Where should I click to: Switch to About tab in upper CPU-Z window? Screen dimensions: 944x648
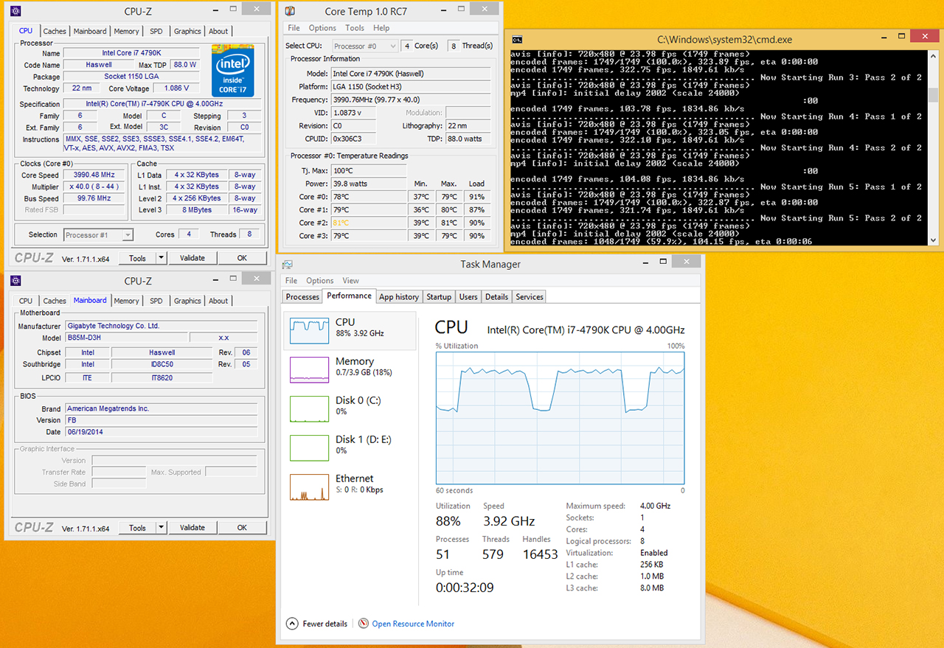pos(218,32)
